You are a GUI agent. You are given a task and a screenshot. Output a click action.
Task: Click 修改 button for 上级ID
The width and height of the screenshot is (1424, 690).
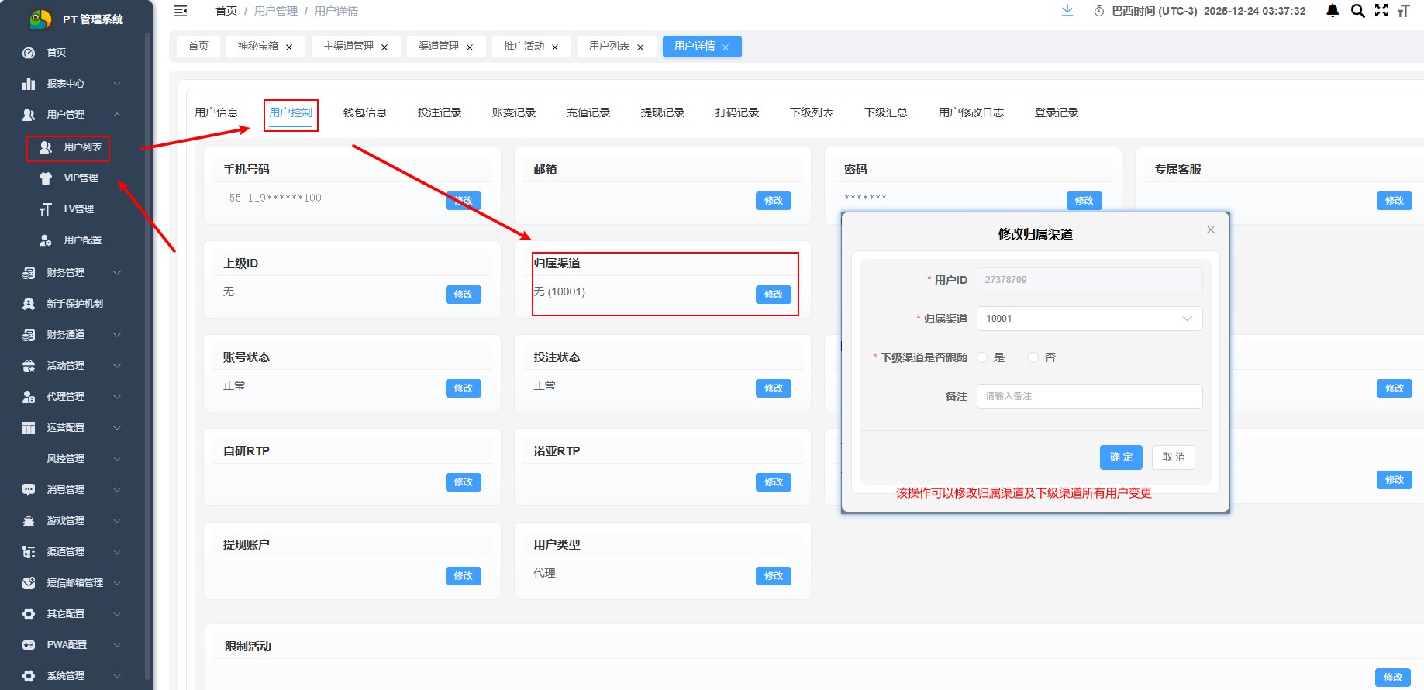464,295
